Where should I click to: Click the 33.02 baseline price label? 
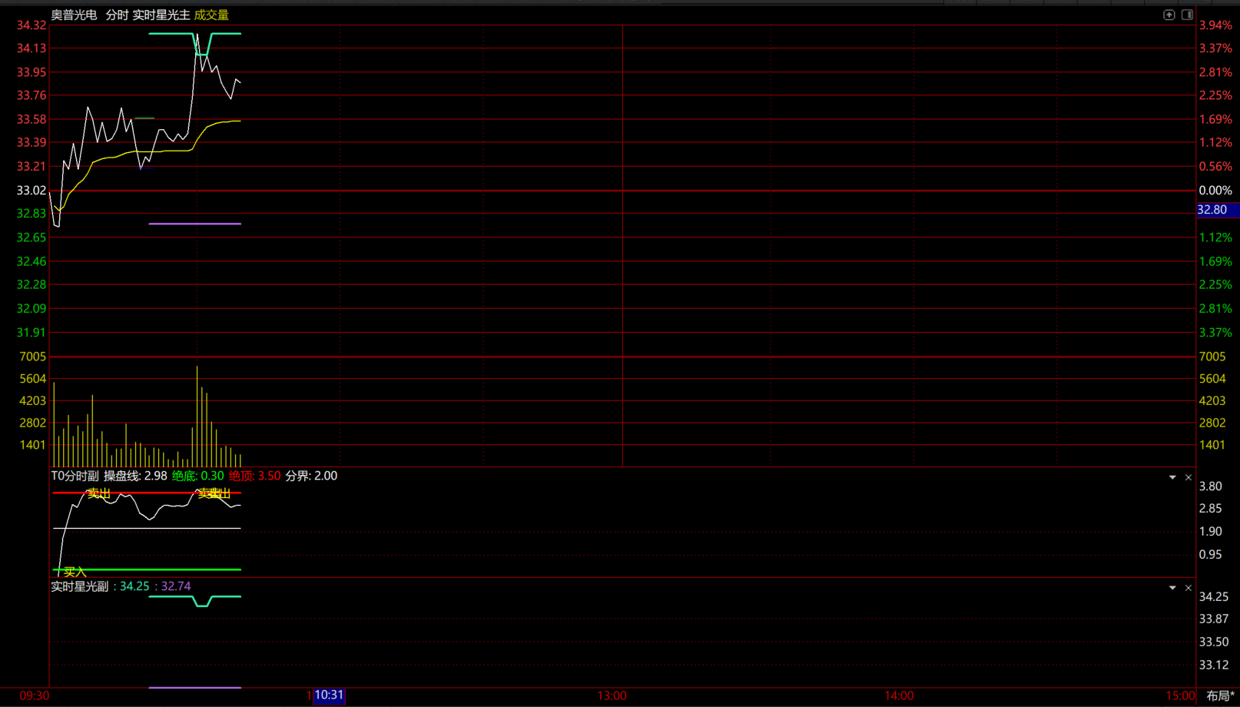31,191
